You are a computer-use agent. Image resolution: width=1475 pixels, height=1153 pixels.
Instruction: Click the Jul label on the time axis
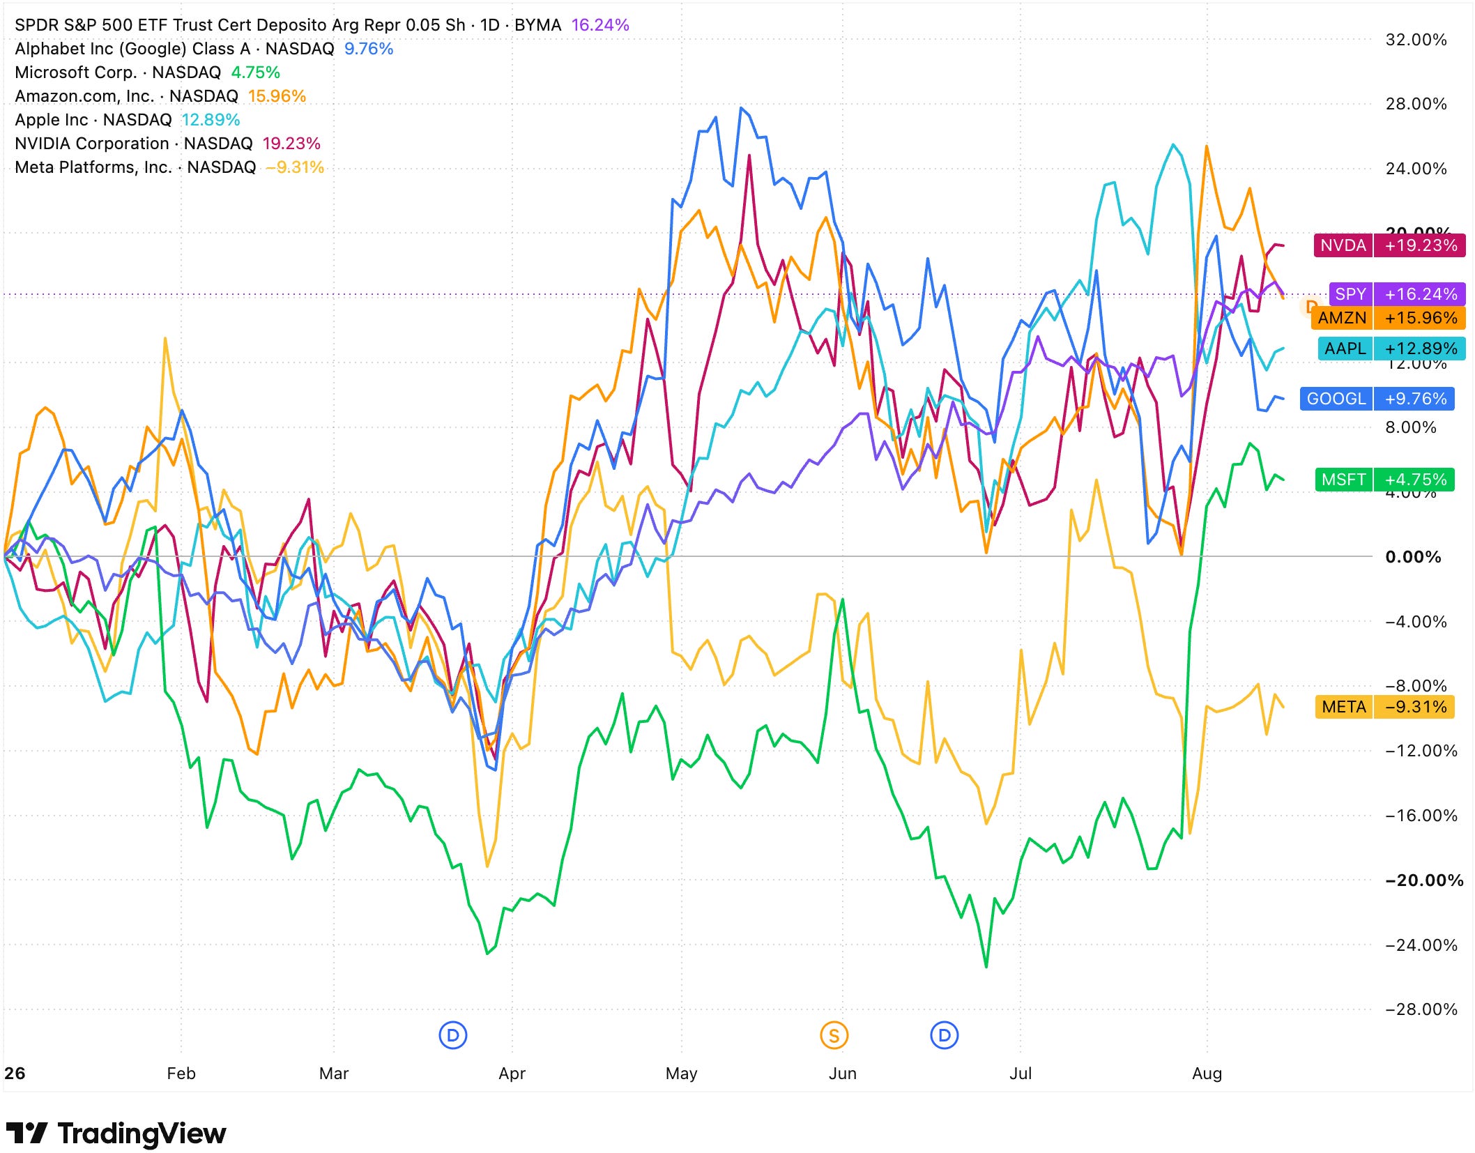tap(1021, 1073)
